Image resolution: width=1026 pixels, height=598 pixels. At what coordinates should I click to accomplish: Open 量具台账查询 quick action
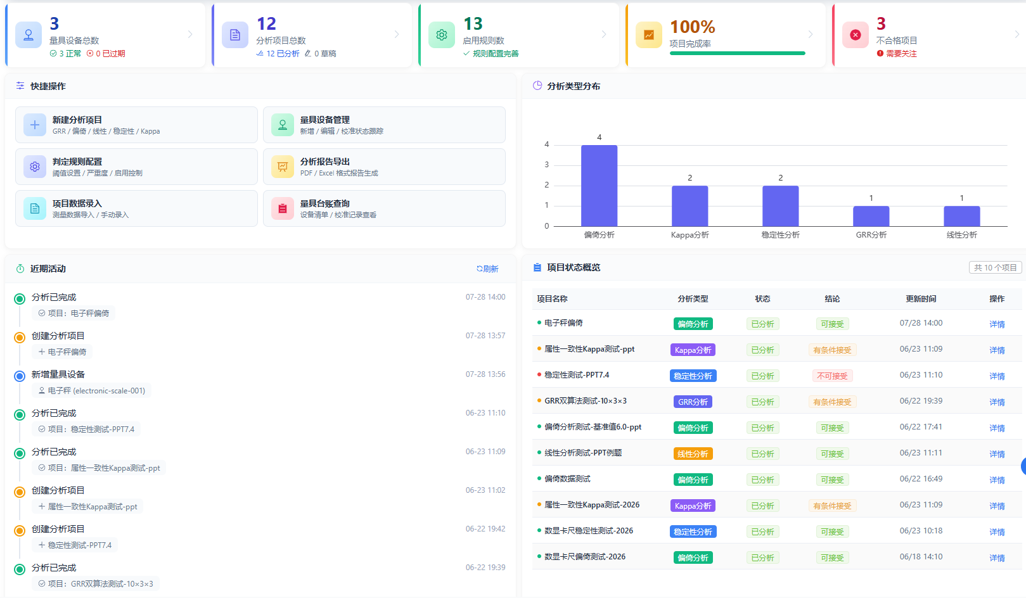pyautogui.click(x=384, y=208)
